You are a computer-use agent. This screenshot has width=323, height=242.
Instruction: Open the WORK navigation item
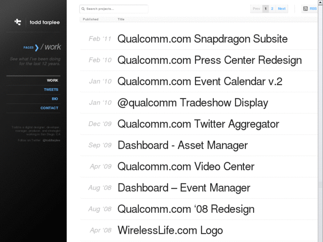(x=52, y=80)
